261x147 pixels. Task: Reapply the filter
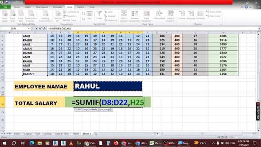[x=110, y=16]
